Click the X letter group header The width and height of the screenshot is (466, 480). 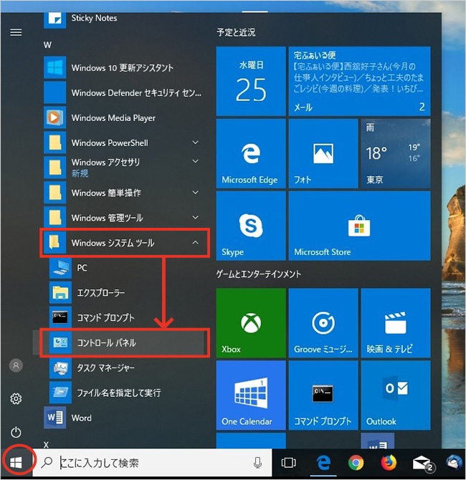47,444
